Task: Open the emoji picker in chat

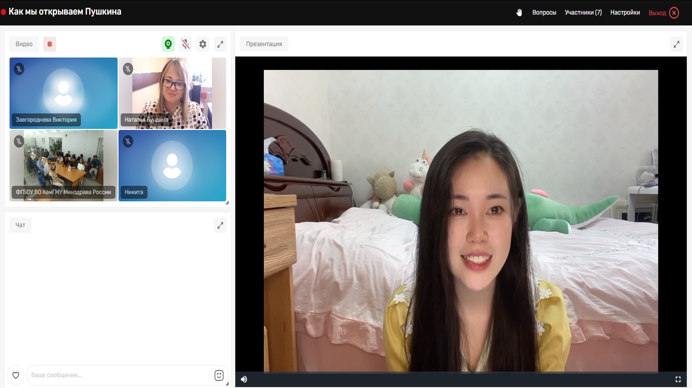Action: (219, 375)
